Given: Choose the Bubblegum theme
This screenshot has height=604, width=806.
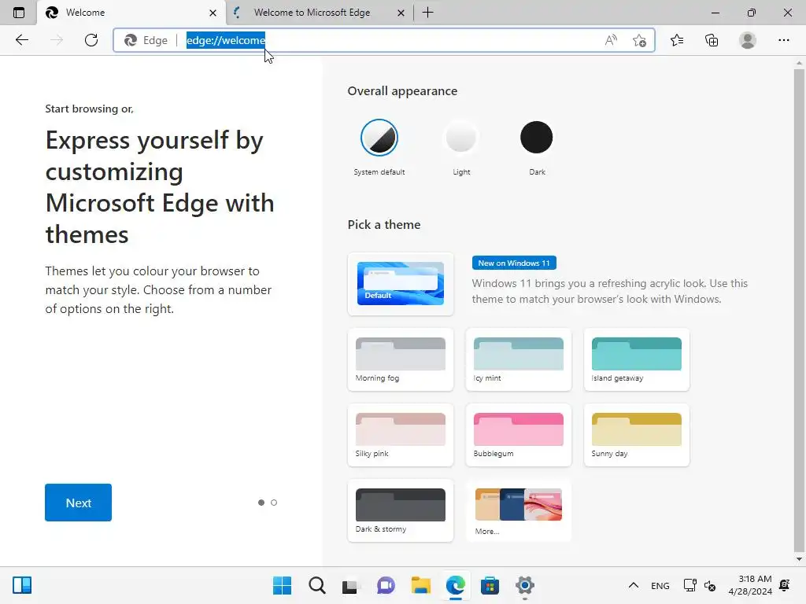Looking at the screenshot, I should click(x=518, y=435).
